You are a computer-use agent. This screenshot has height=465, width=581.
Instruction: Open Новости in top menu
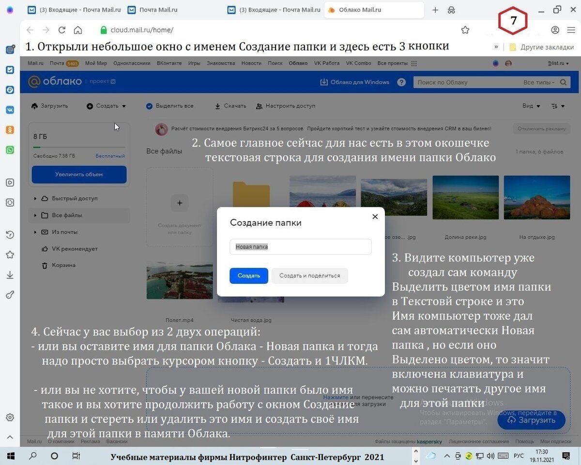(251, 63)
